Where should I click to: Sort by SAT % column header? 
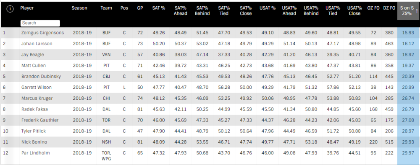159,8
